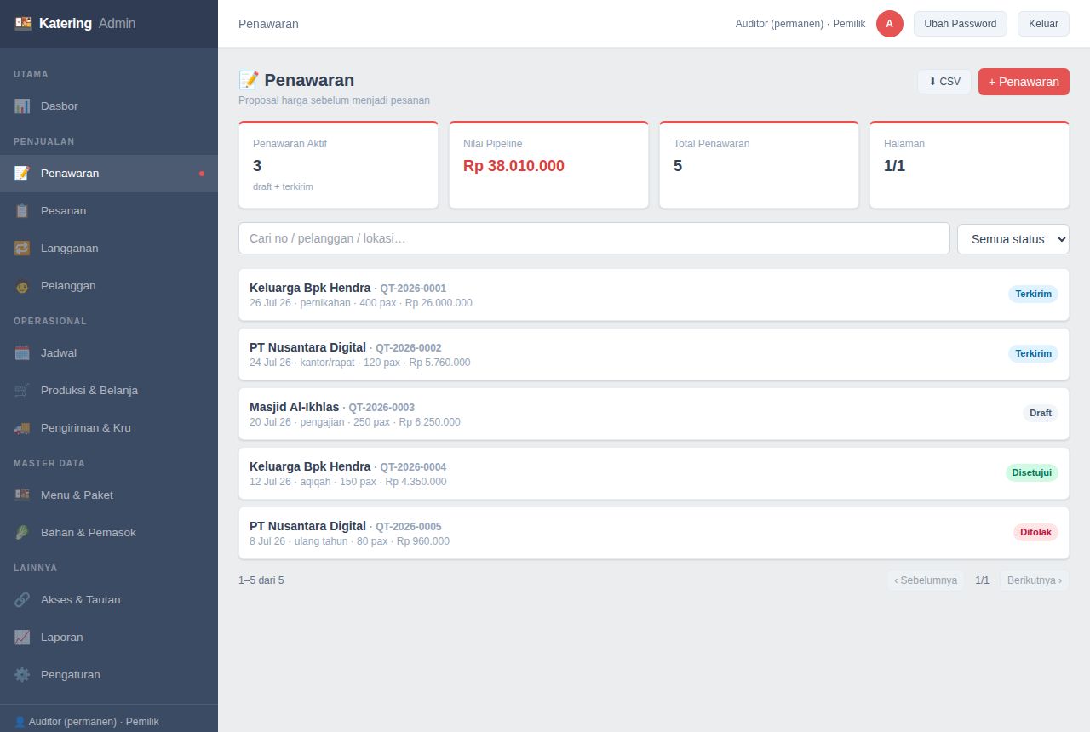Navigate to Pelanggan

pos(109,286)
